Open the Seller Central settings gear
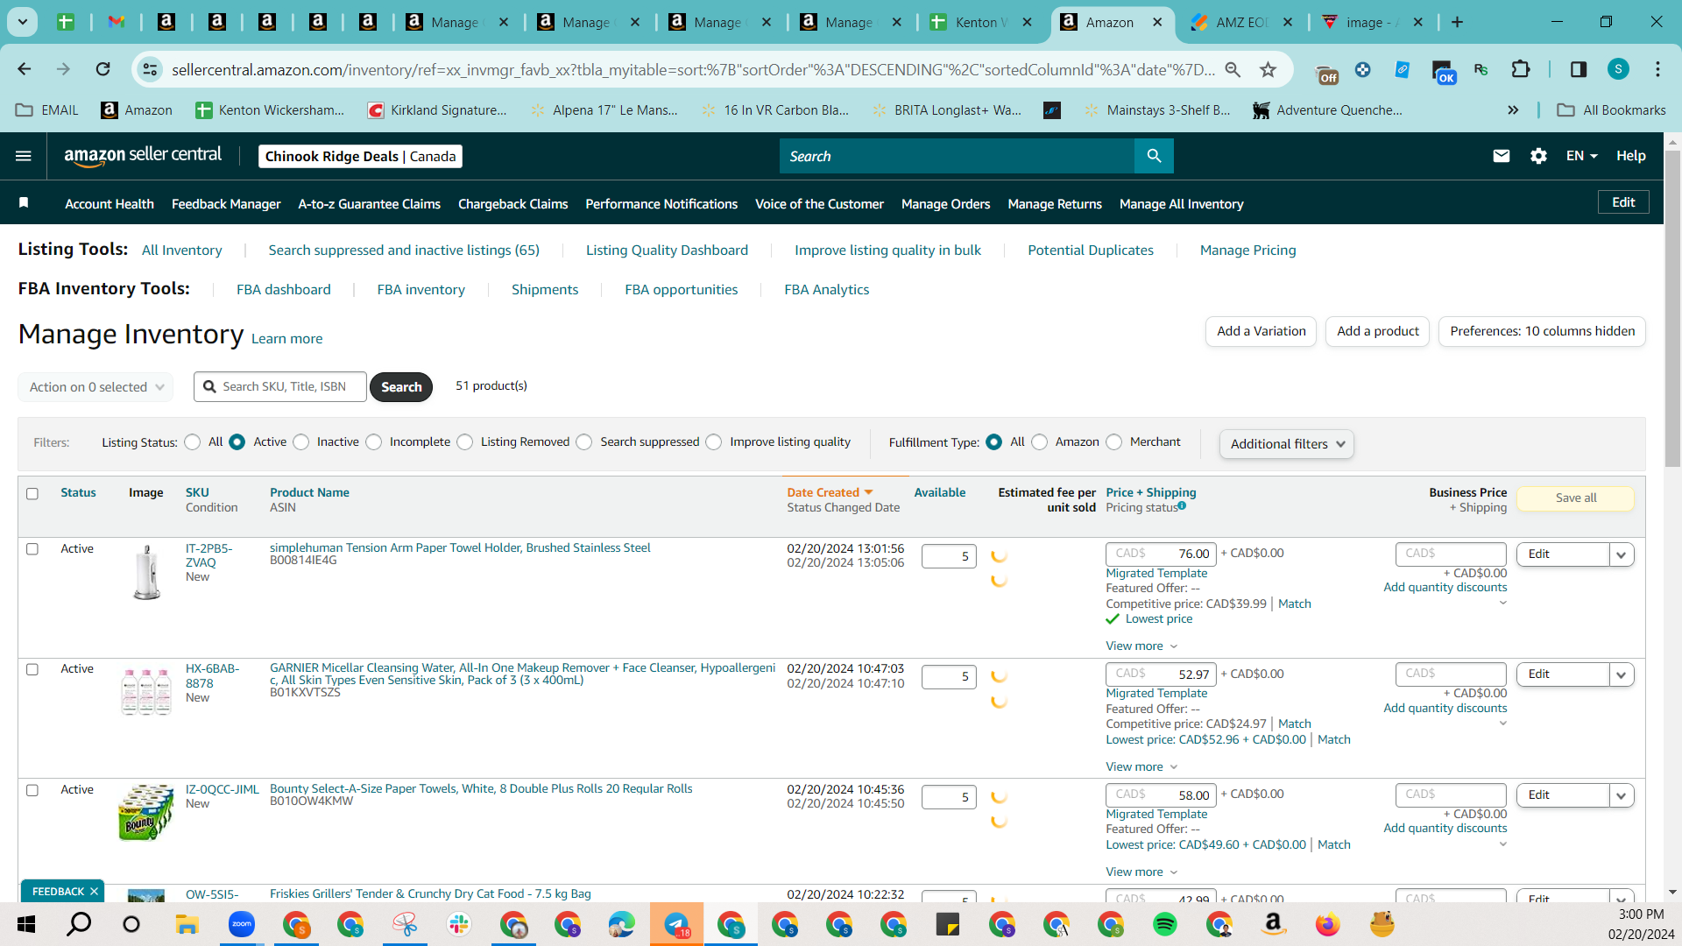 coord(1538,156)
